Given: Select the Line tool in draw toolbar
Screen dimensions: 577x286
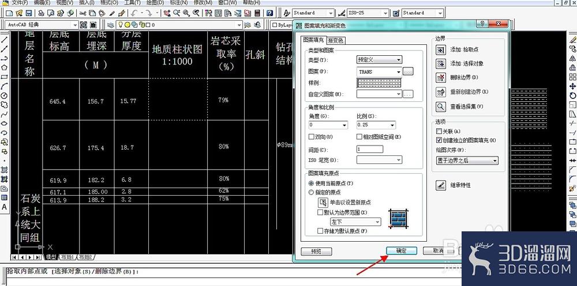Looking at the screenshot, I should (5, 40).
